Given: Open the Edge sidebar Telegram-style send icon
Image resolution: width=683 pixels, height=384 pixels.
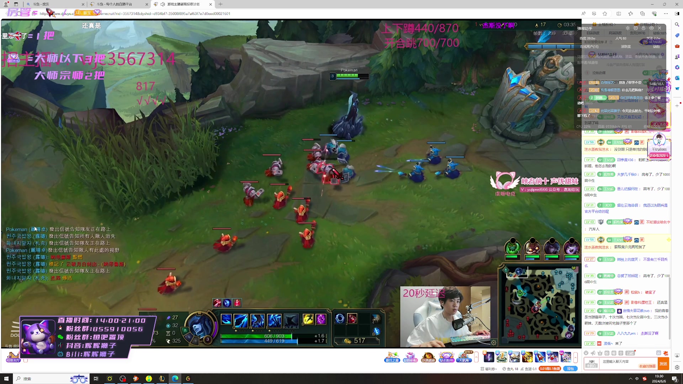Looking at the screenshot, I should (677, 89).
